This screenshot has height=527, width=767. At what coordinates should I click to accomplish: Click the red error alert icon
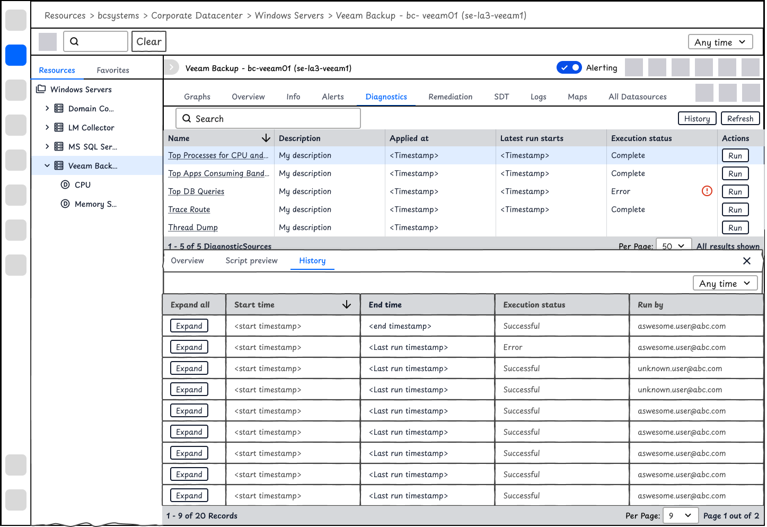click(x=707, y=191)
